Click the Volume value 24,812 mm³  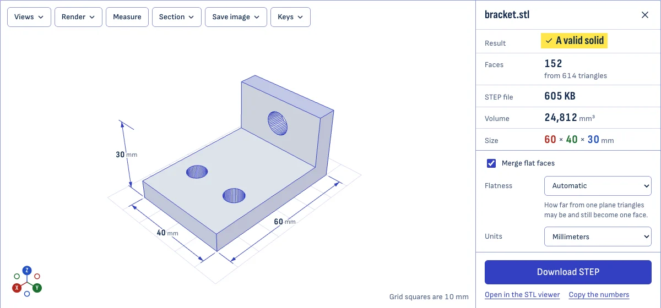[x=570, y=118]
